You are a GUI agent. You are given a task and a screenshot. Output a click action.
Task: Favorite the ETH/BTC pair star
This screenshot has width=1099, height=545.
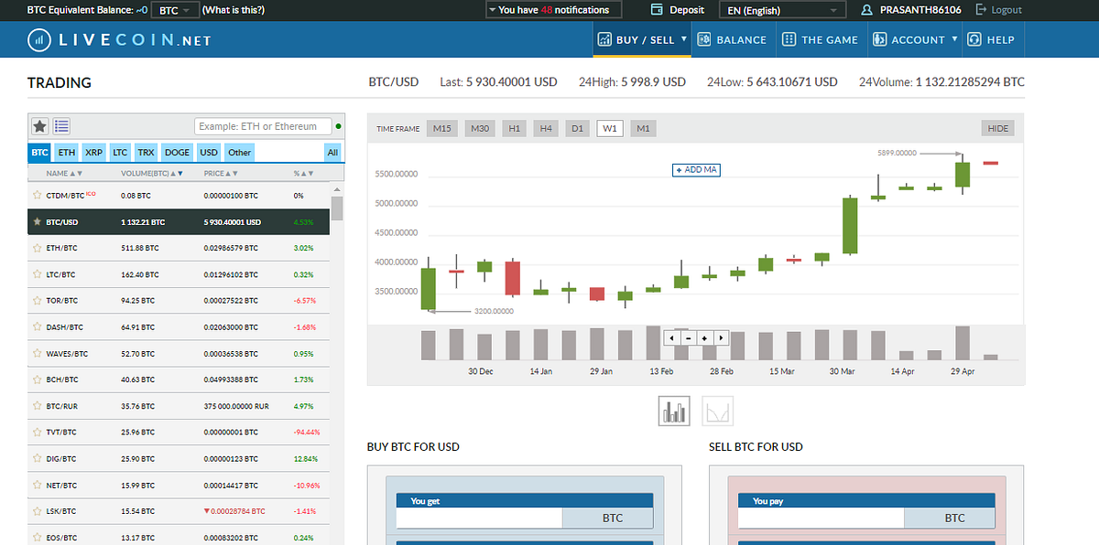click(x=36, y=247)
